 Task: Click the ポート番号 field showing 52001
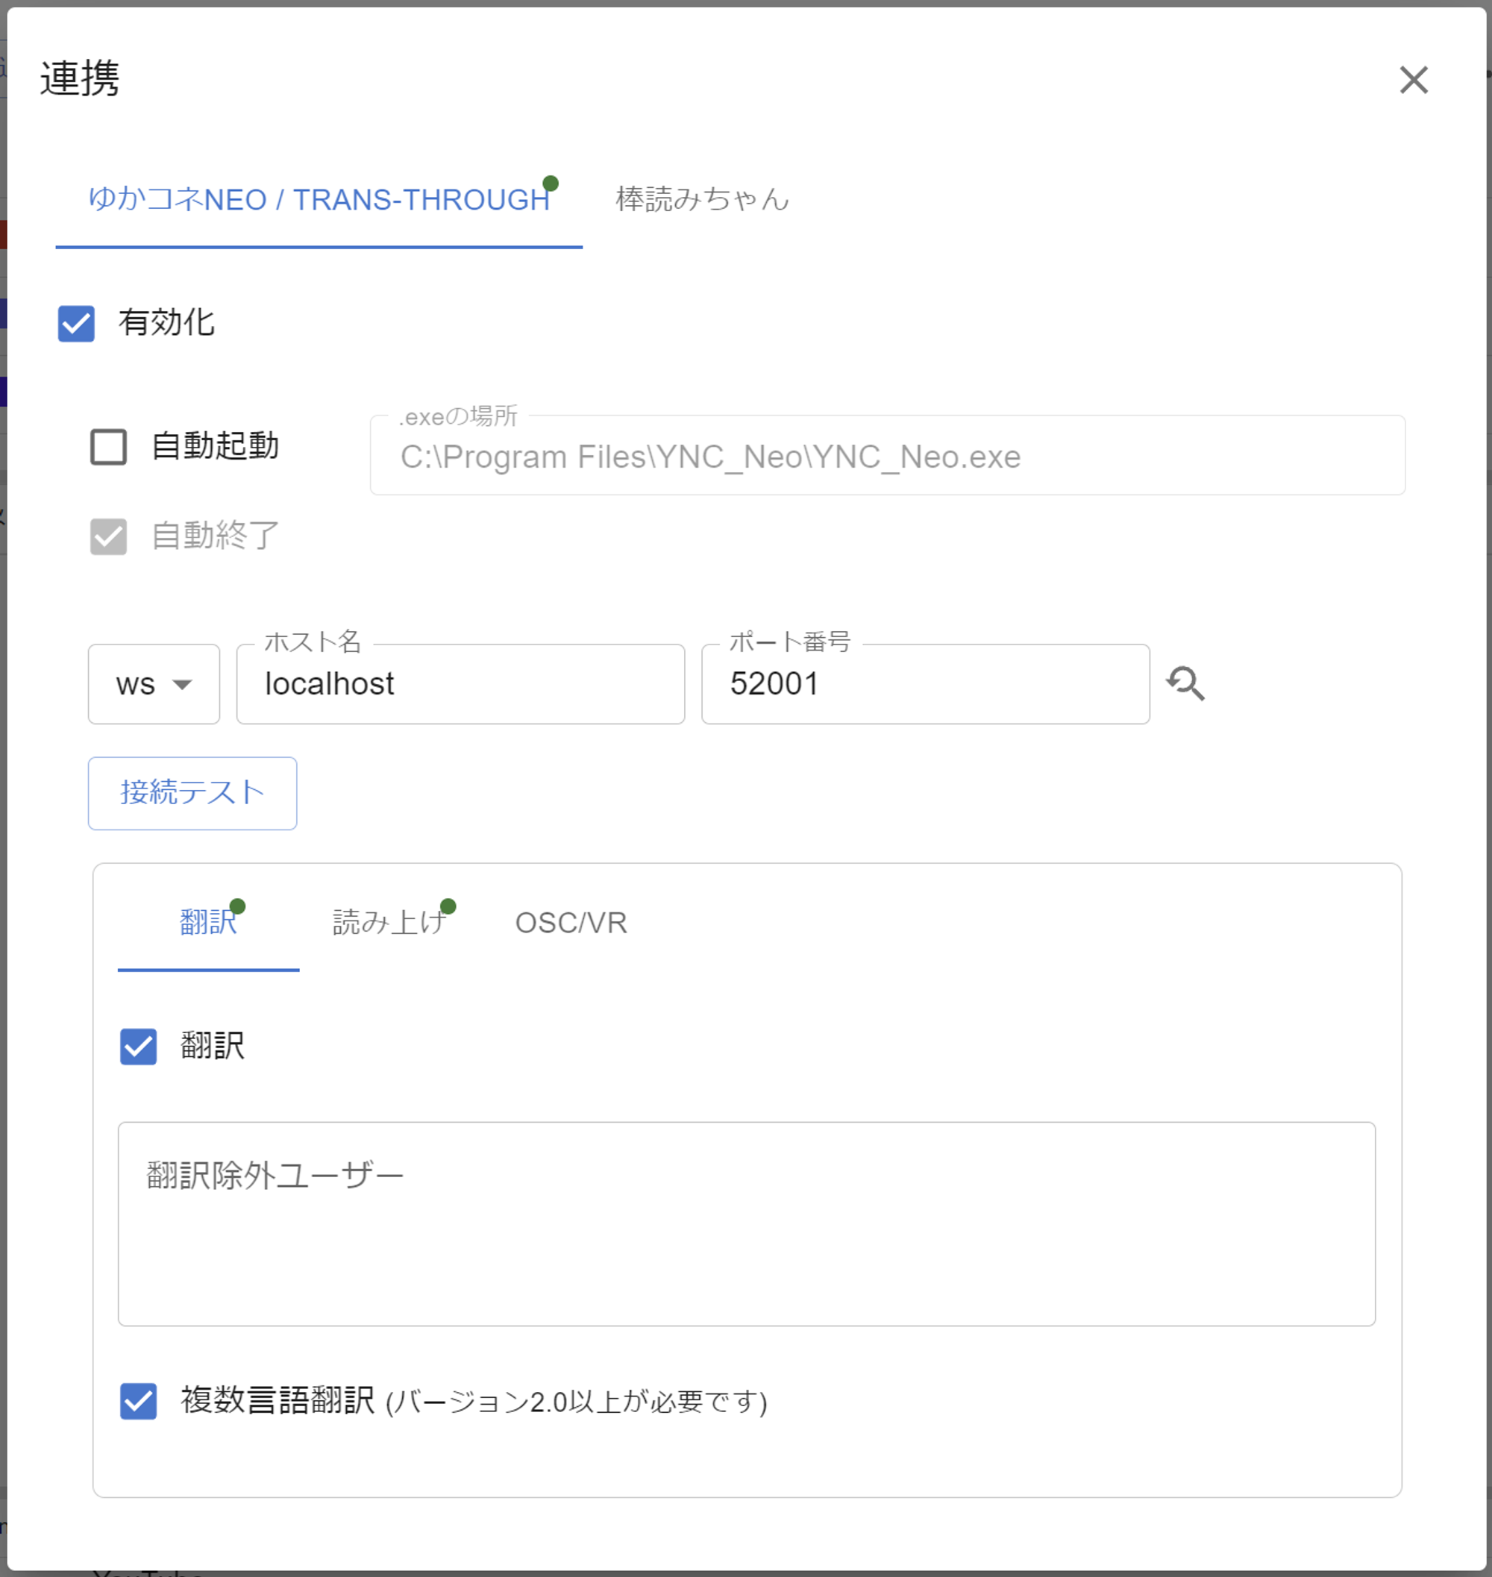pyautogui.click(x=924, y=684)
